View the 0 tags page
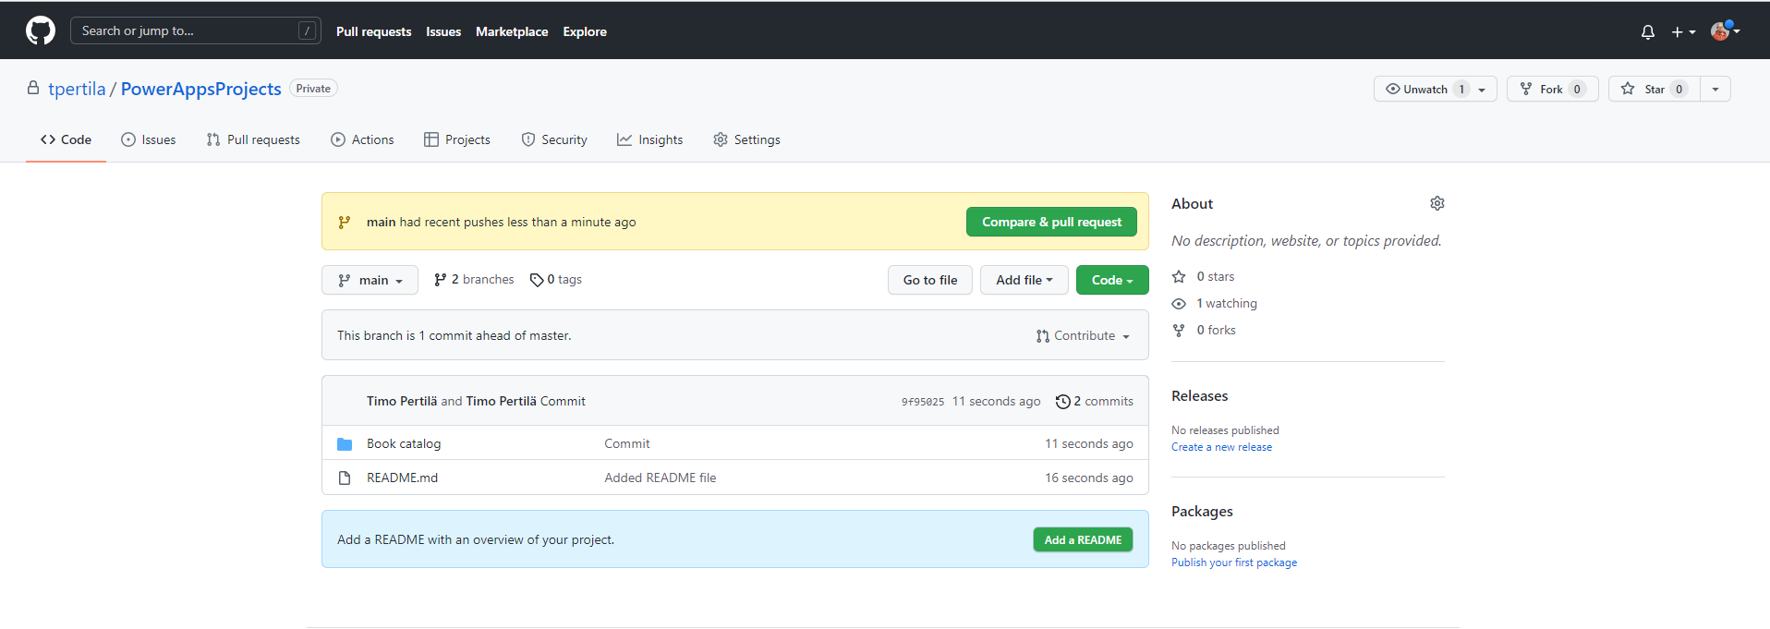 tap(556, 280)
